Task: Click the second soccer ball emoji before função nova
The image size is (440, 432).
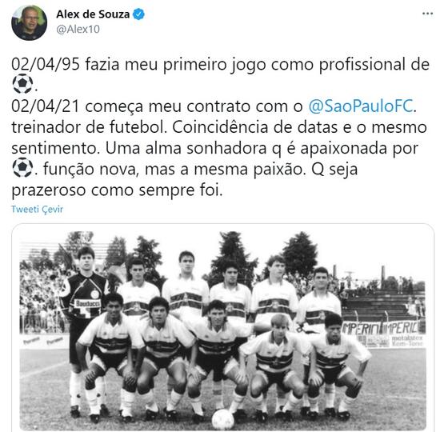Action: (22, 167)
